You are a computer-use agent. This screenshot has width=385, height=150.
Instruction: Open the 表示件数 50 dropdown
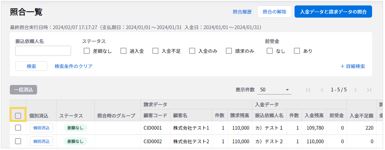pos(274,90)
